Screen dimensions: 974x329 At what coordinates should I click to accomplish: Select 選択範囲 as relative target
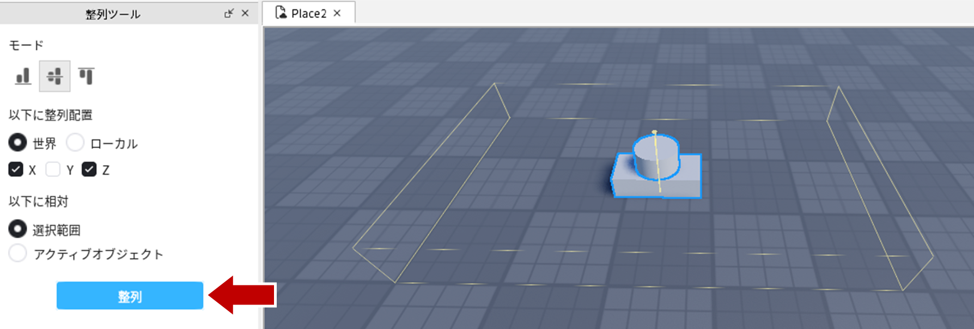pyautogui.click(x=17, y=229)
